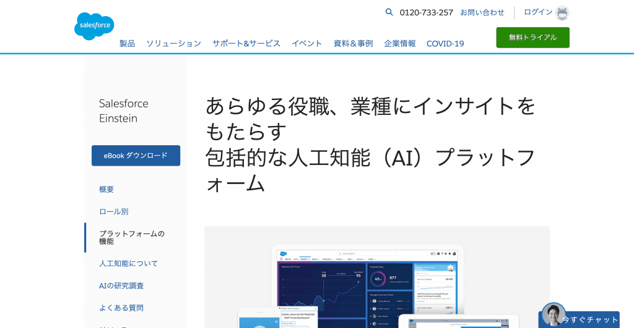Open the ソリューション menu
Viewport: 634px width, 328px height.
(173, 44)
